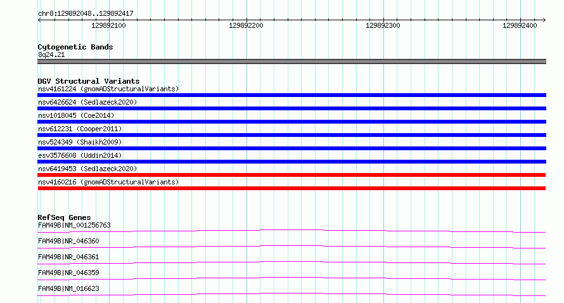Select the magenta line for FAM49B|NR_046359
This screenshot has width=564, height=303.
click(292, 278)
